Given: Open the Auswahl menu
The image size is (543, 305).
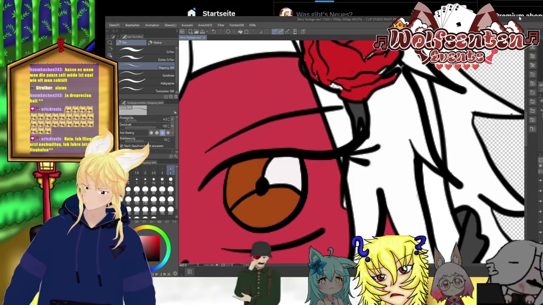Looking at the screenshot, I should [x=187, y=25].
